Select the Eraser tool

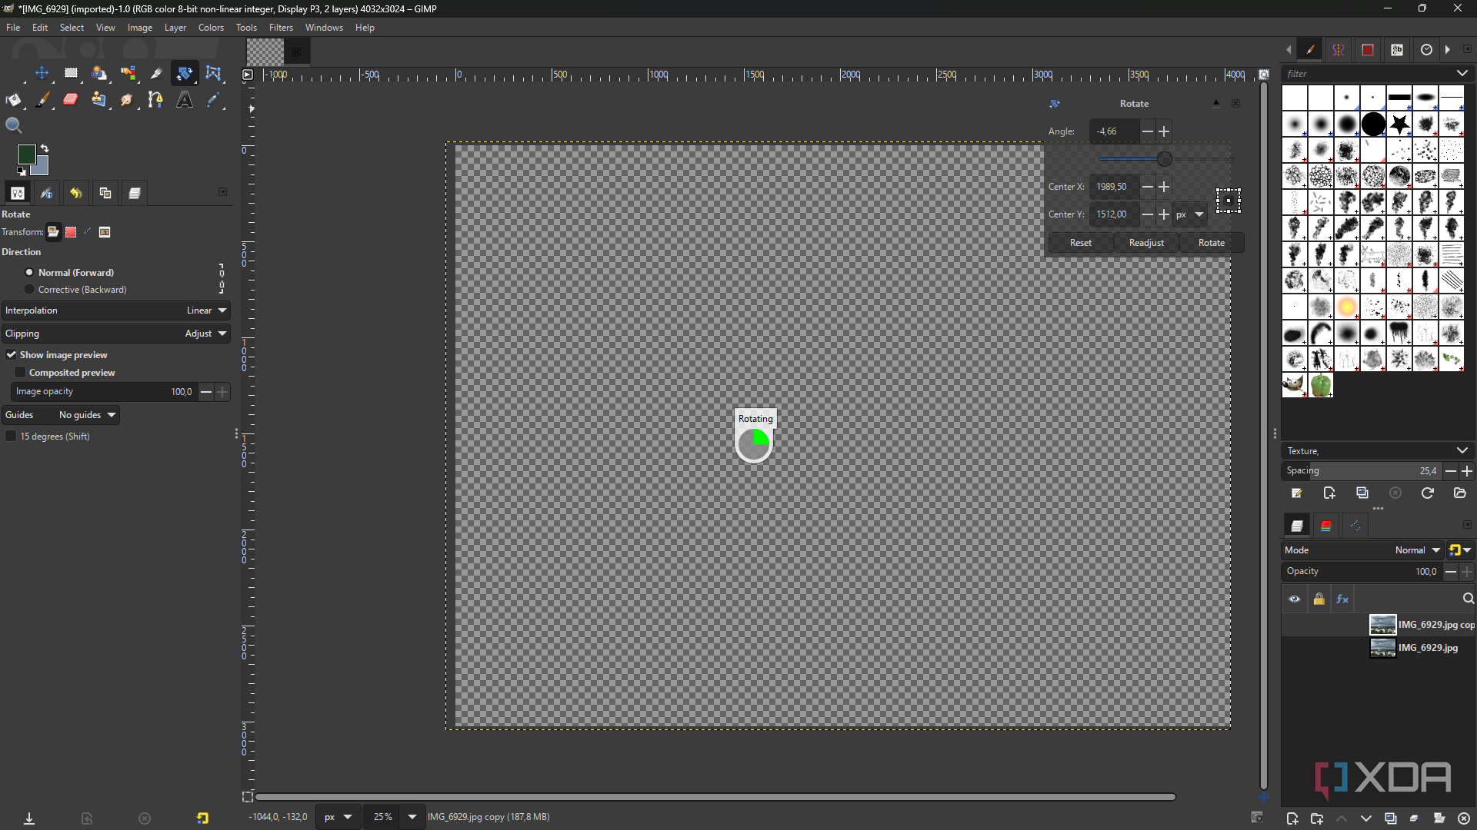click(x=71, y=100)
